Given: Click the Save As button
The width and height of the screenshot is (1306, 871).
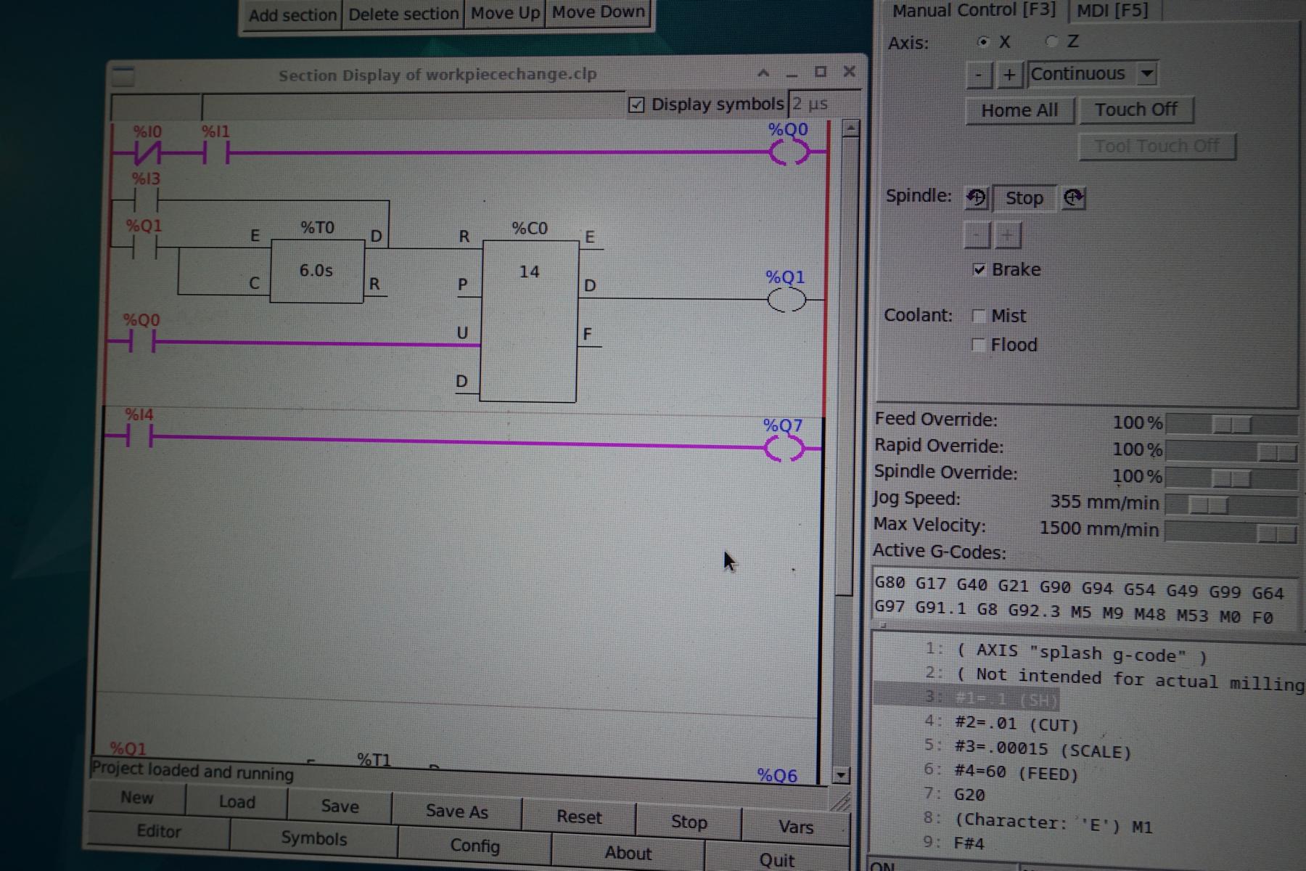Looking at the screenshot, I should coord(456,811).
